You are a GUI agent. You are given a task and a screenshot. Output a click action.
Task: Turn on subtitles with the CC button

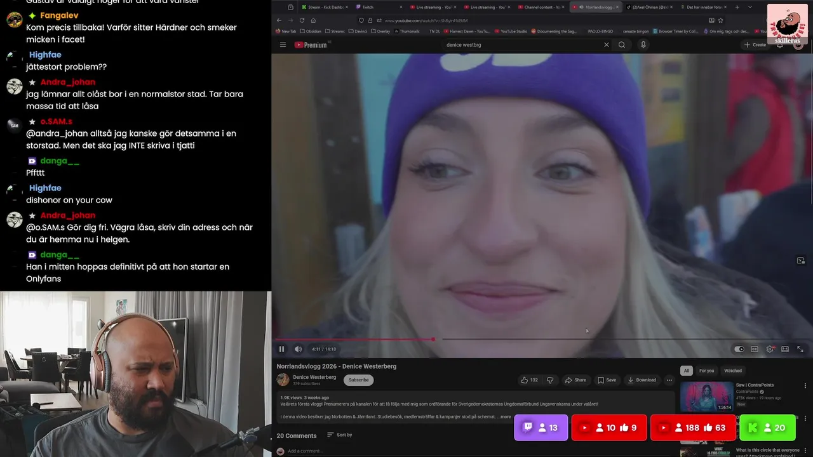(755, 349)
